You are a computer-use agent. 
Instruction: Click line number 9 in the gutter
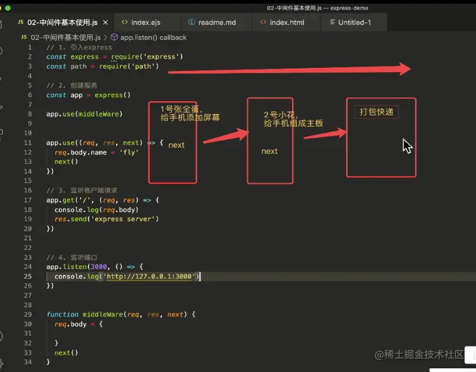point(30,123)
